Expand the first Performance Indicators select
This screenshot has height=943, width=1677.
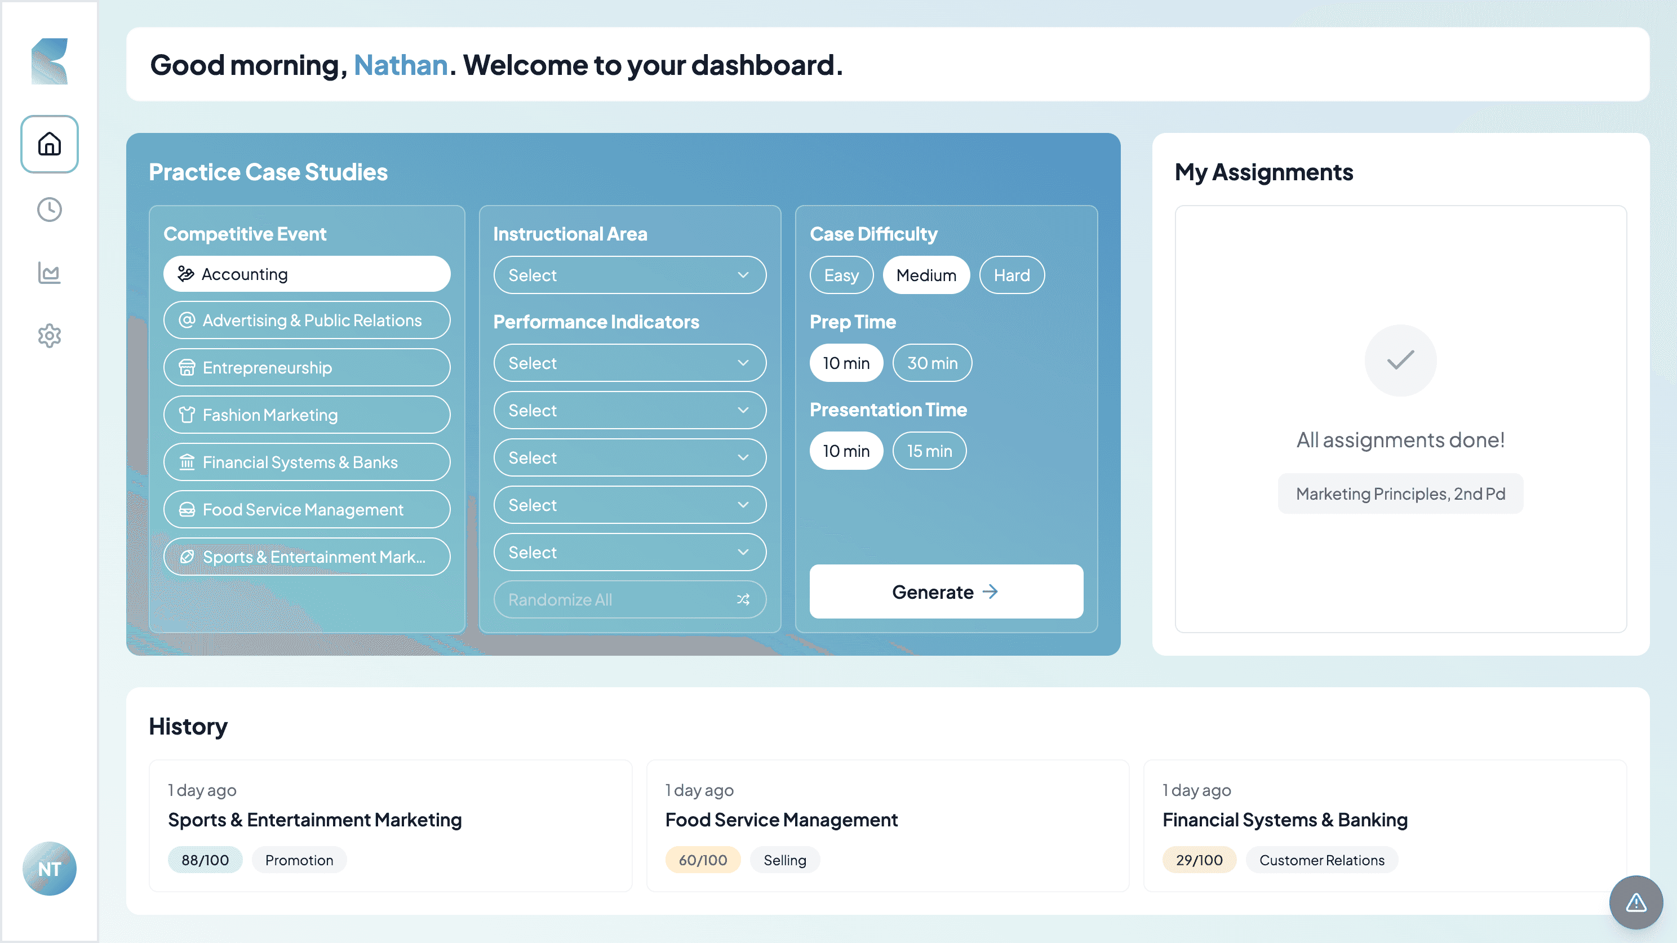point(629,362)
